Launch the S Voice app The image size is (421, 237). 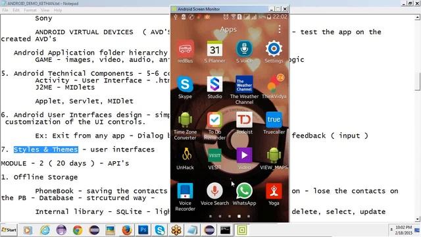[x=244, y=49]
